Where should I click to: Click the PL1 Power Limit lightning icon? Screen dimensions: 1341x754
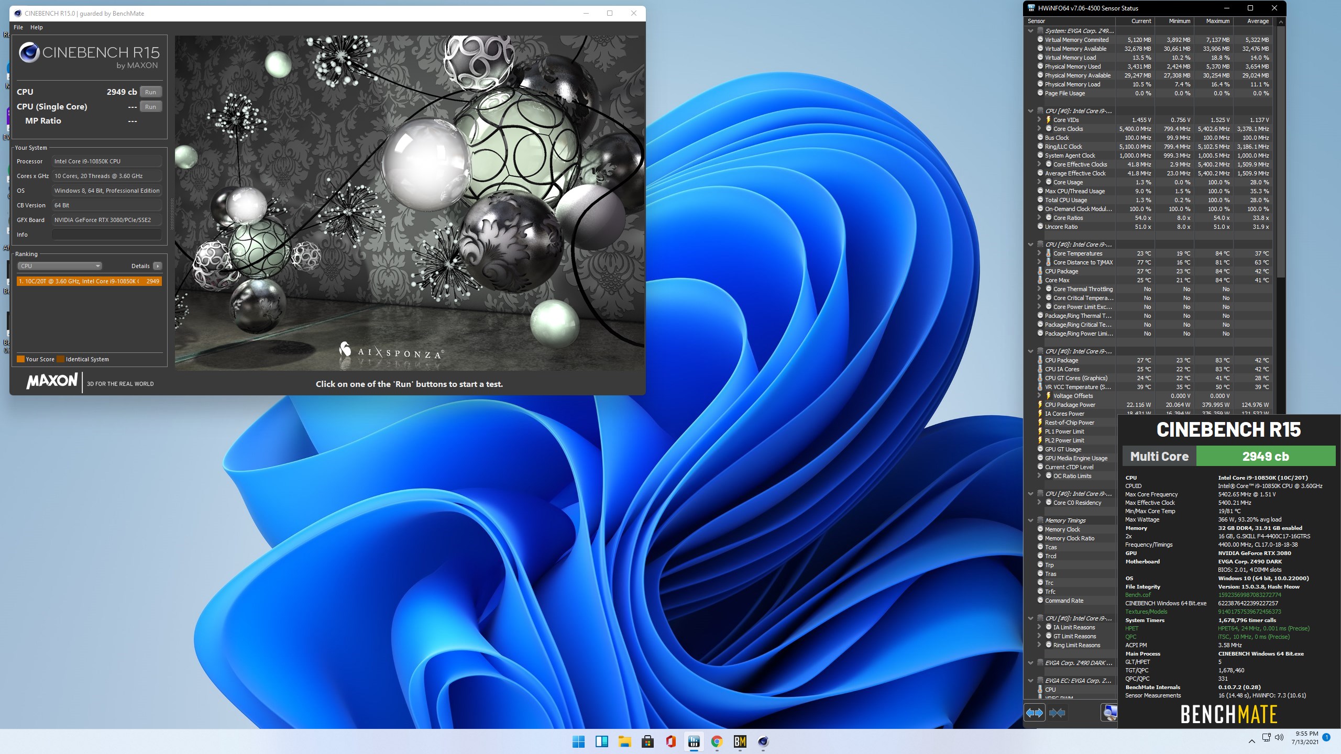(x=1040, y=431)
